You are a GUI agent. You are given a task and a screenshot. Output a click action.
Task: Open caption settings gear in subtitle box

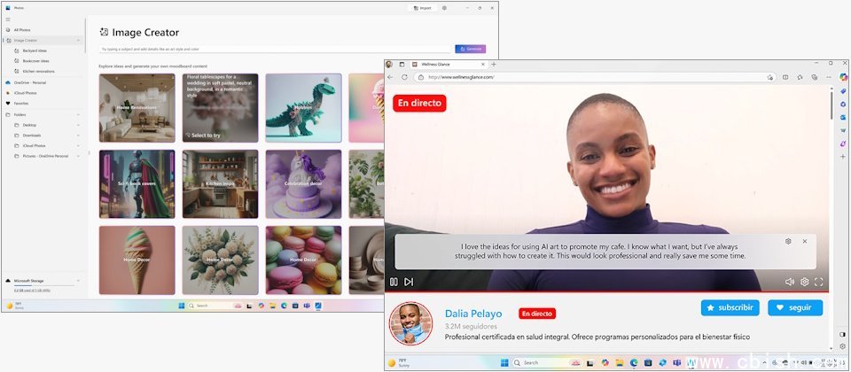point(788,241)
